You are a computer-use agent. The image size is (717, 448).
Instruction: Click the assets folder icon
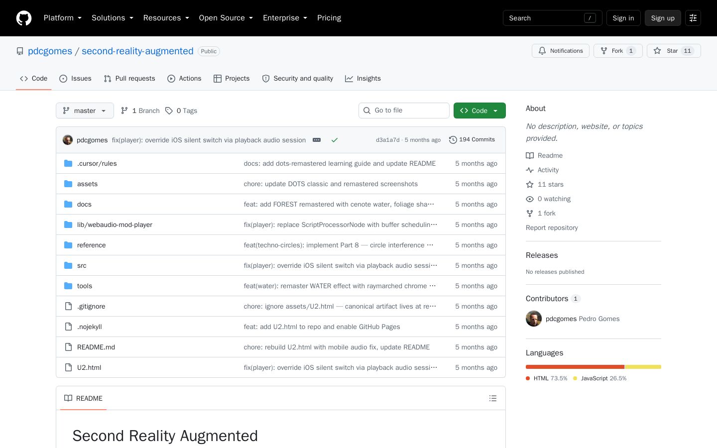coord(68,184)
